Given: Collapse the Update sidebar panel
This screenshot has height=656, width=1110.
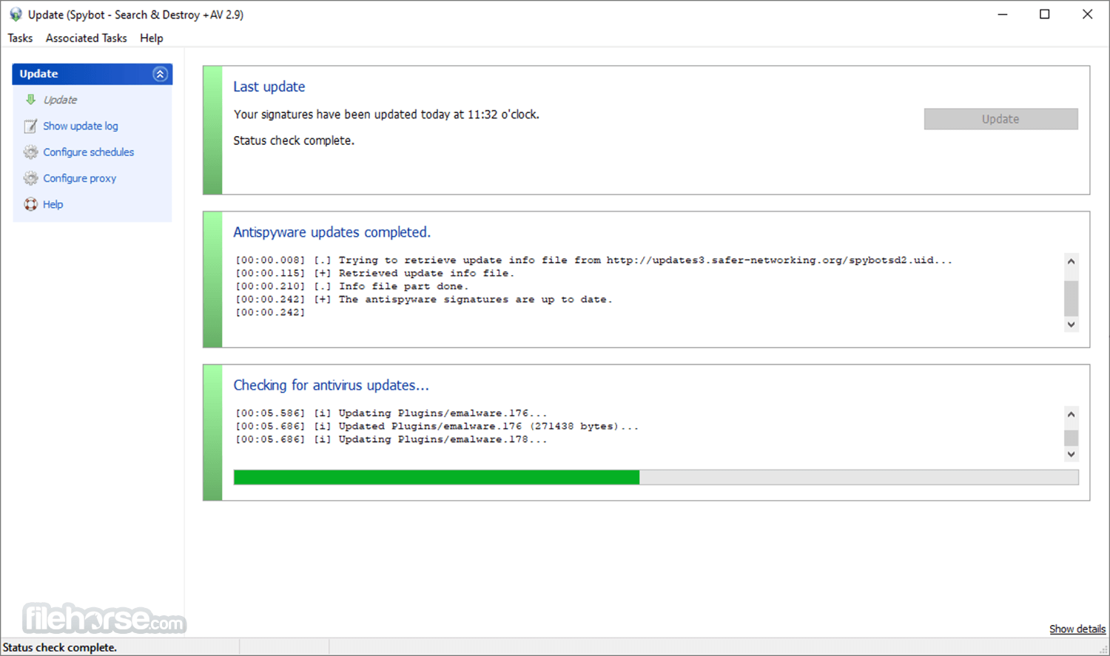Looking at the screenshot, I should (x=160, y=74).
